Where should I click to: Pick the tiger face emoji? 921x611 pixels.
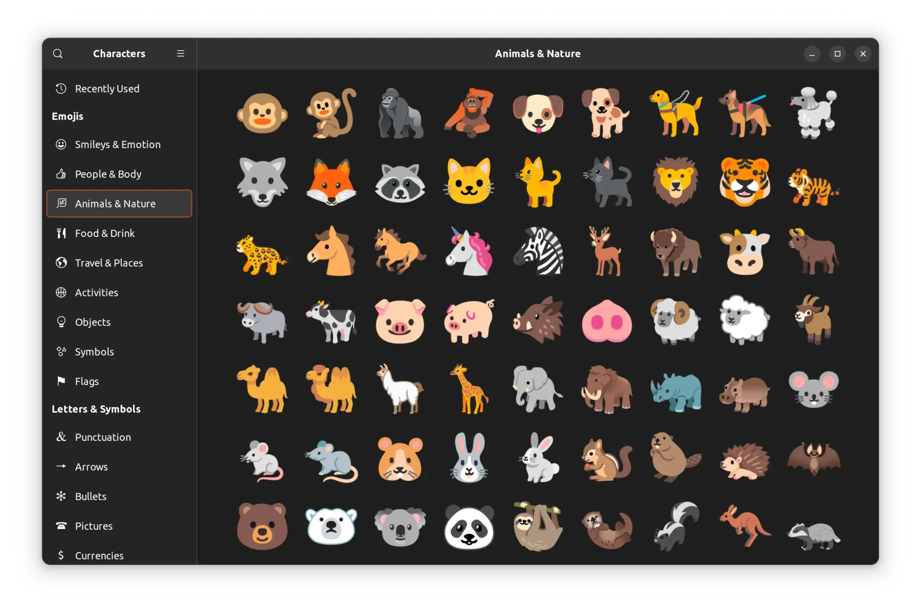click(x=745, y=182)
